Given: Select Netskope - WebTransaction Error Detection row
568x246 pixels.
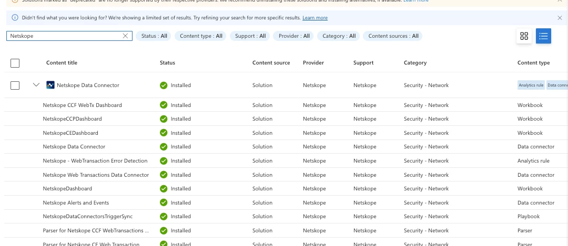Looking at the screenshot, I should point(286,161).
